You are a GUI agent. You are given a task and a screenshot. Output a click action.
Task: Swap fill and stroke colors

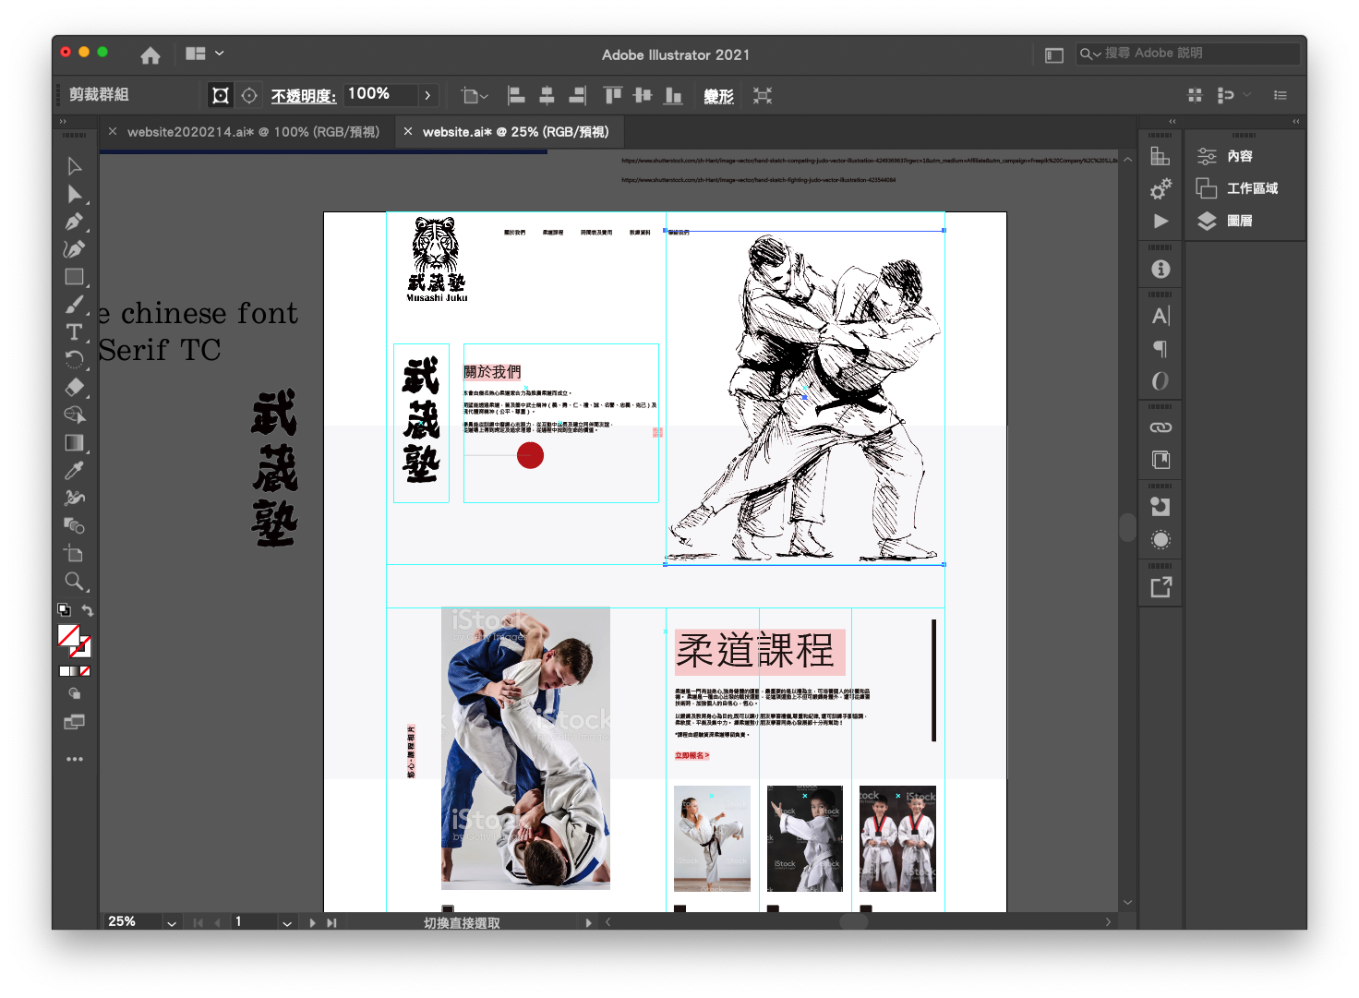(x=88, y=610)
